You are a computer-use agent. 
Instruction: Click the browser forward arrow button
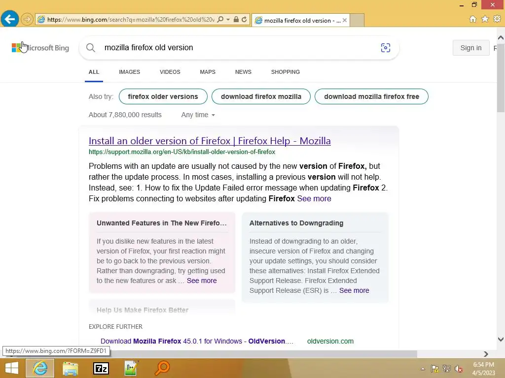(27, 19)
